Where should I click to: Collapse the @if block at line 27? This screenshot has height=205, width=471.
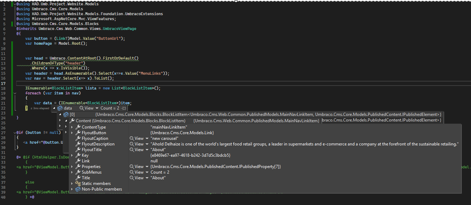coord(14,133)
